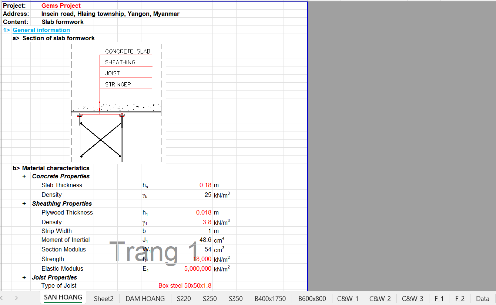Image resolution: width=496 pixels, height=305 pixels.
Task: Click the Plywood Thickness label cell
Action: point(67,212)
